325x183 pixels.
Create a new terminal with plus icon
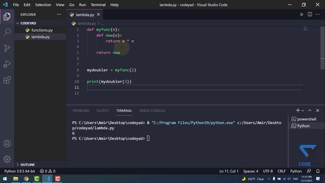click(x=298, y=110)
